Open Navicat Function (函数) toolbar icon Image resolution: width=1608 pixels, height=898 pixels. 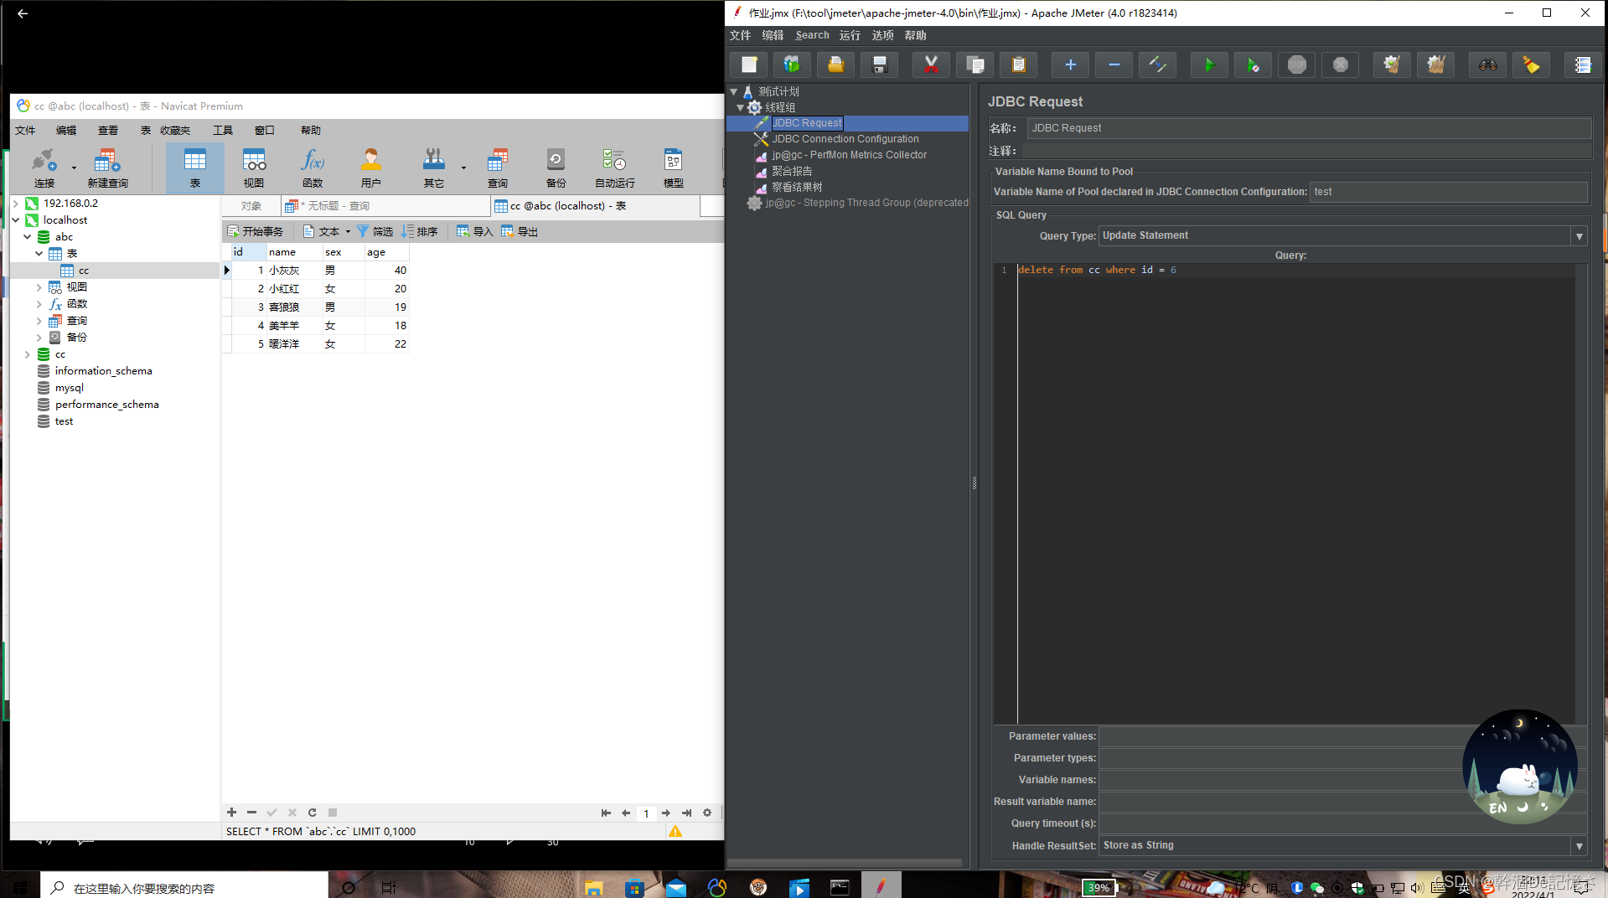click(313, 168)
